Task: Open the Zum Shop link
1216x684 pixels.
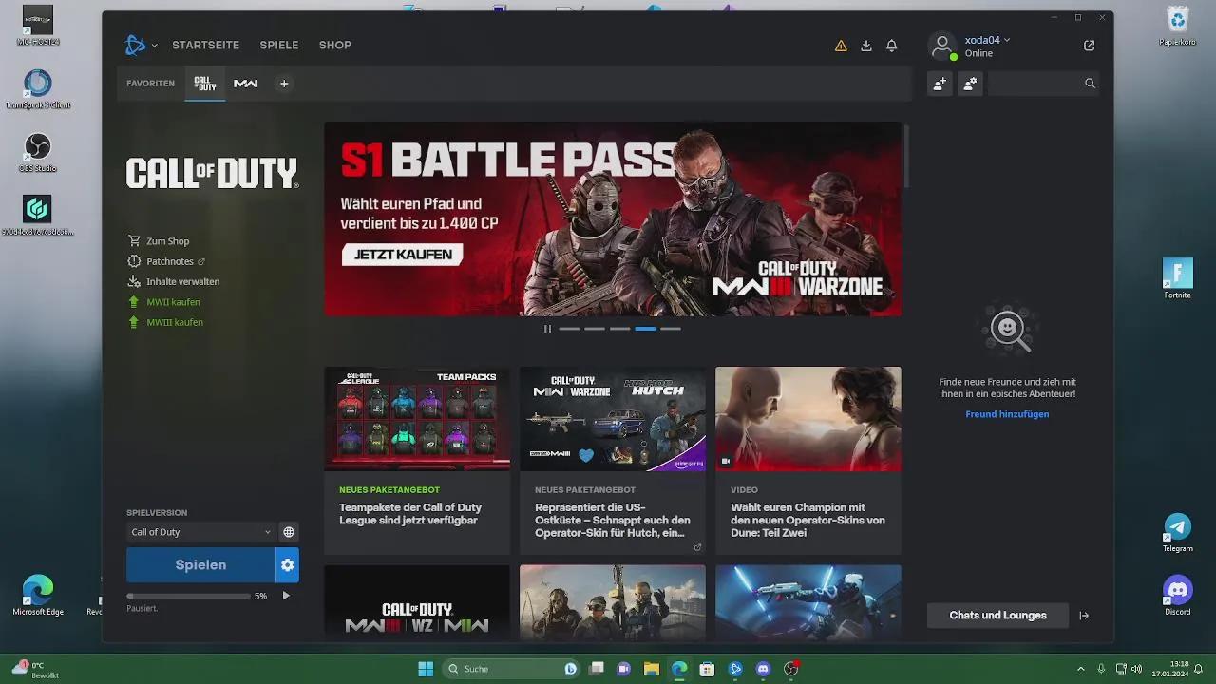Action: pos(167,241)
